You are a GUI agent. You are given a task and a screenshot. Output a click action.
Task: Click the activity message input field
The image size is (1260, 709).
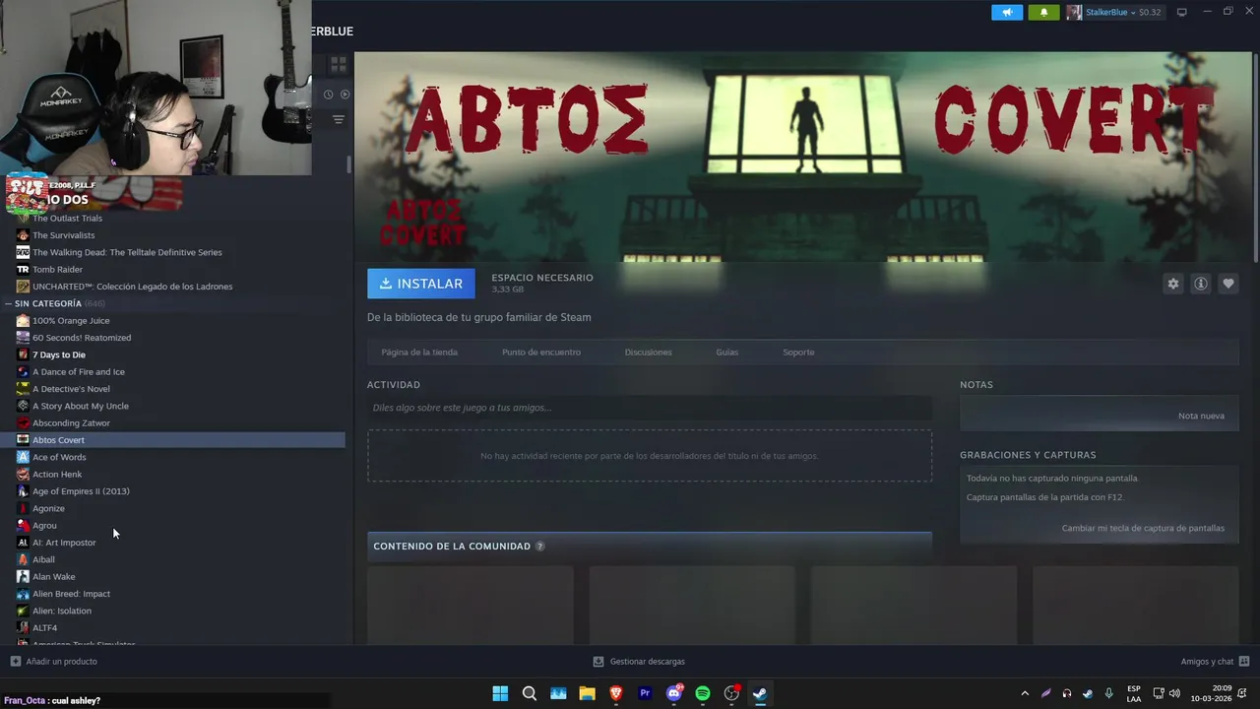650,408
